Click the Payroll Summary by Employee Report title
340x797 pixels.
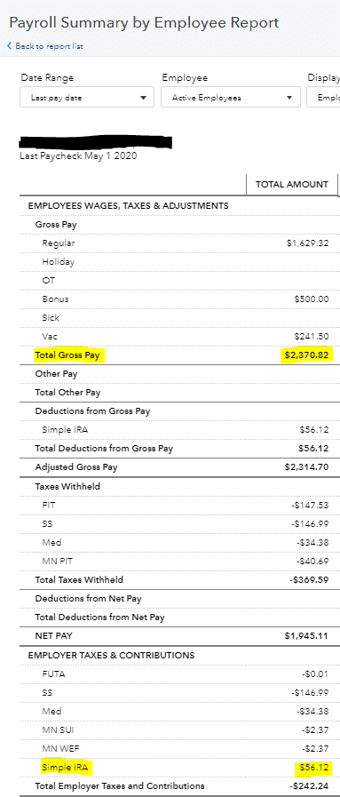point(144,23)
